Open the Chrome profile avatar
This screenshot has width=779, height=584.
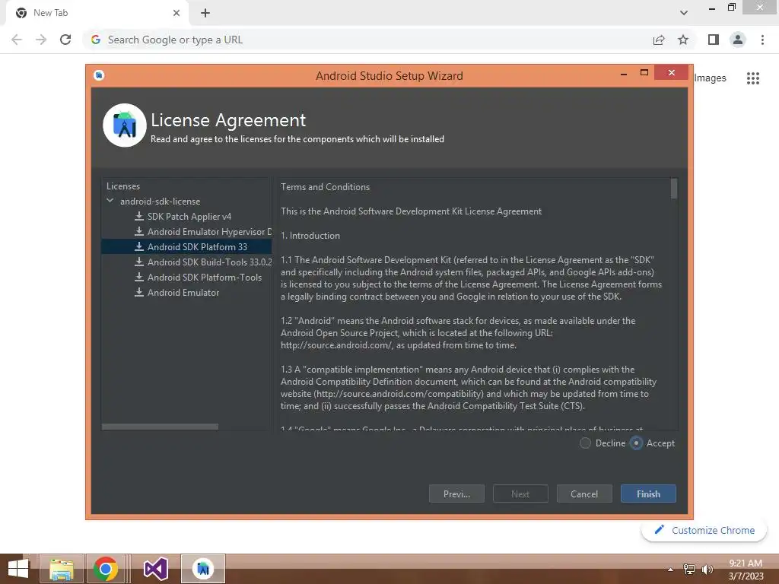(x=738, y=40)
